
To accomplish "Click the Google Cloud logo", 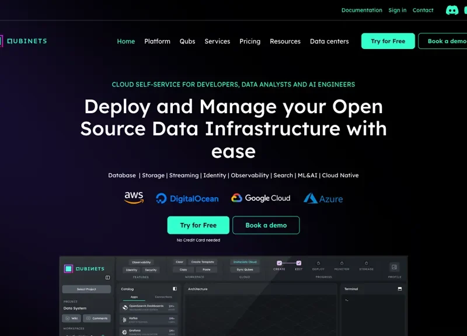I will (x=260, y=198).
